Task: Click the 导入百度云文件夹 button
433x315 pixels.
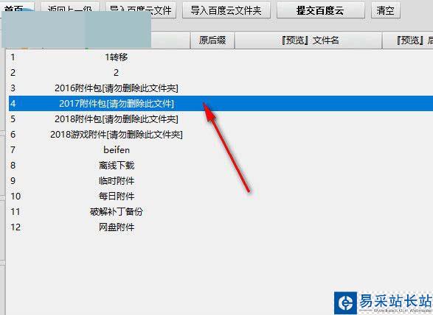Action: (226, 10)
